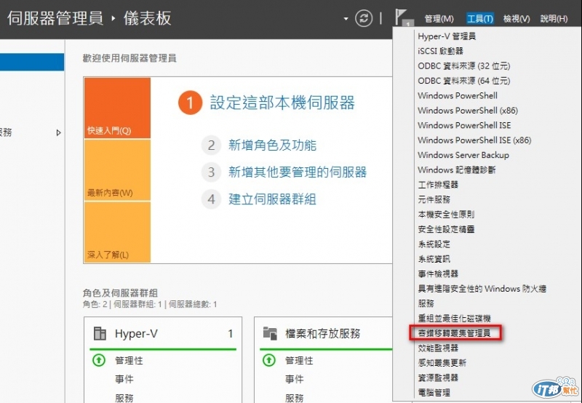Screen dimensions: 582x403
Task: Click the 伺服器管理員 breadcrumb title
Action: click(55, 18)
